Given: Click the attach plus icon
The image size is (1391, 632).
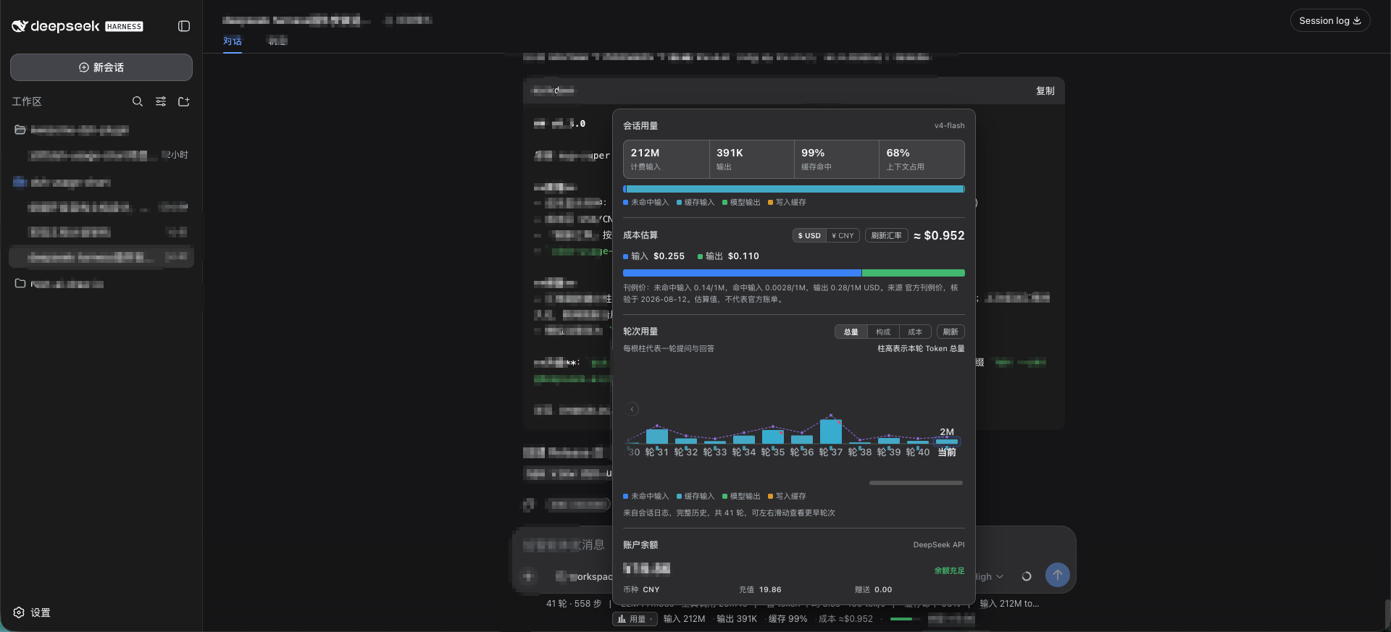Looking at the screenshot, I should tap(528, 576).
